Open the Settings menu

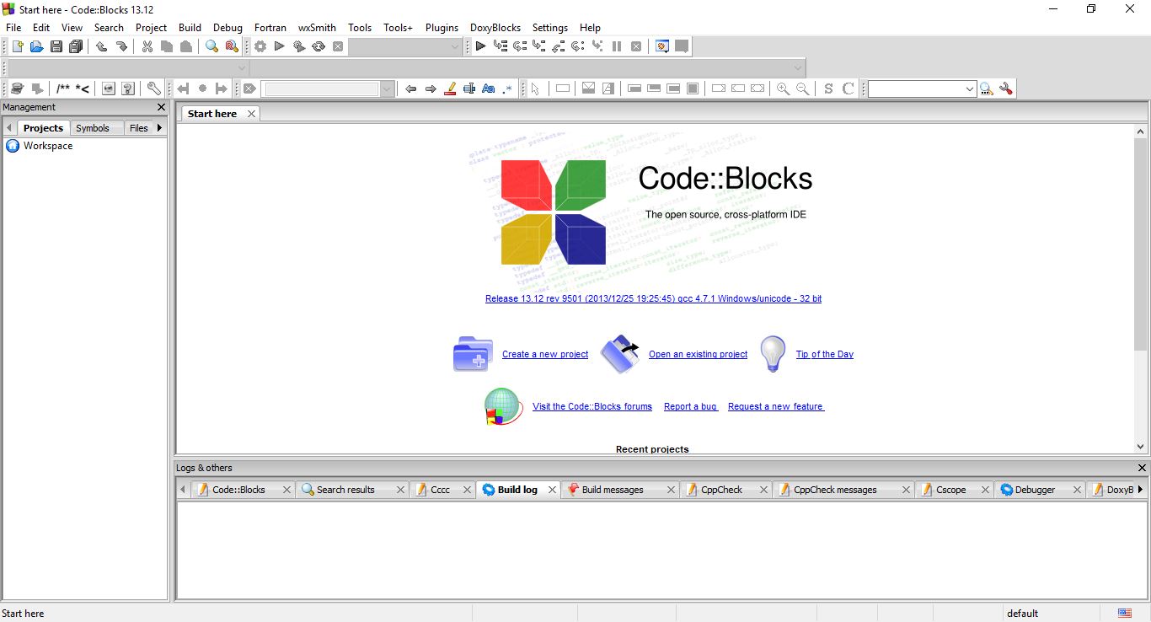549,27
